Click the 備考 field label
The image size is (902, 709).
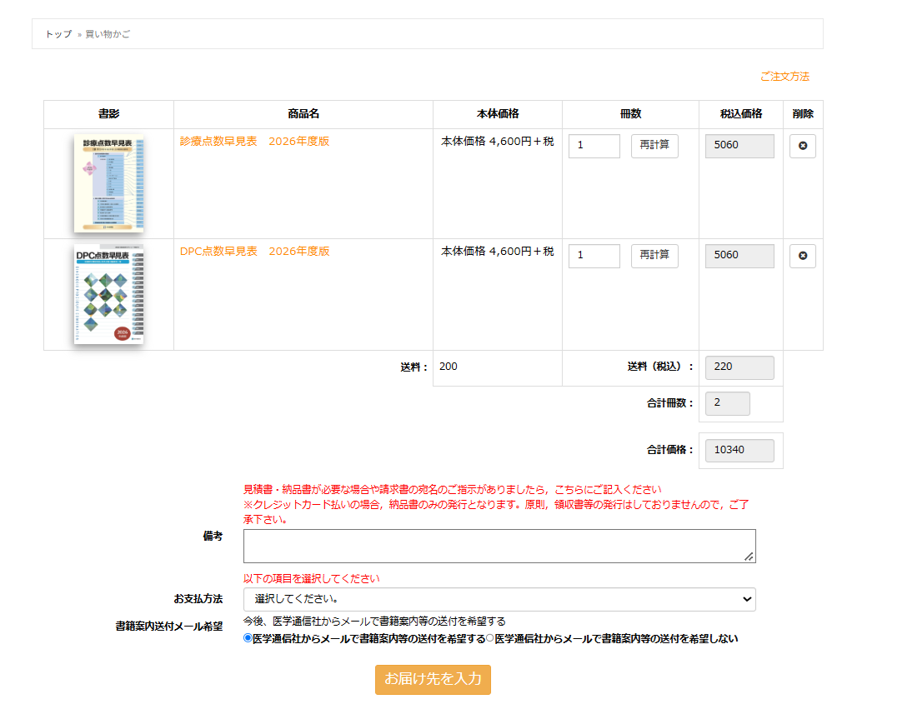[213, 537]
